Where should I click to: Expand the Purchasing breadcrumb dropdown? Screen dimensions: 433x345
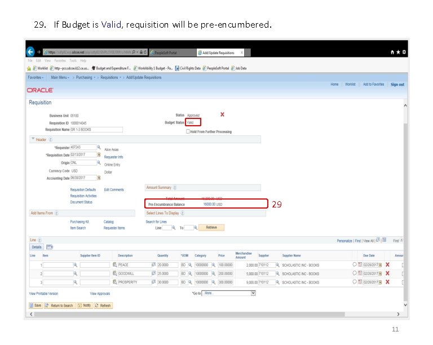(94, 78)
